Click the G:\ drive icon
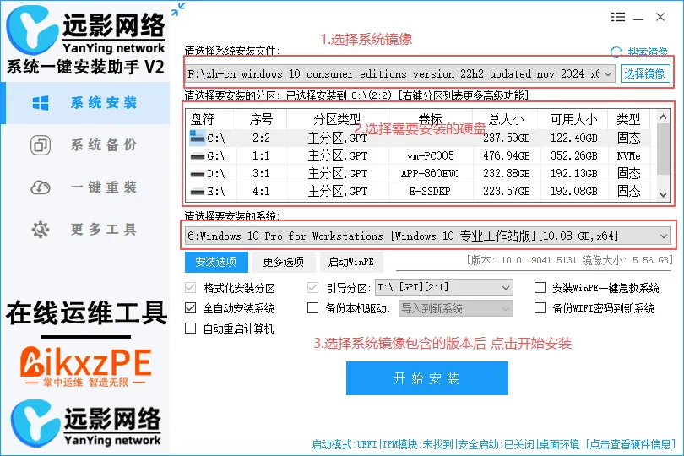The height and width of the screenshot is (456, 684). pos(197,155)
